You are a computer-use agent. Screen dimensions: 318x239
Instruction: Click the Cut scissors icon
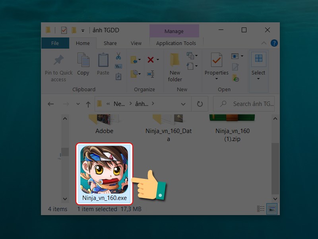[118, 56]
